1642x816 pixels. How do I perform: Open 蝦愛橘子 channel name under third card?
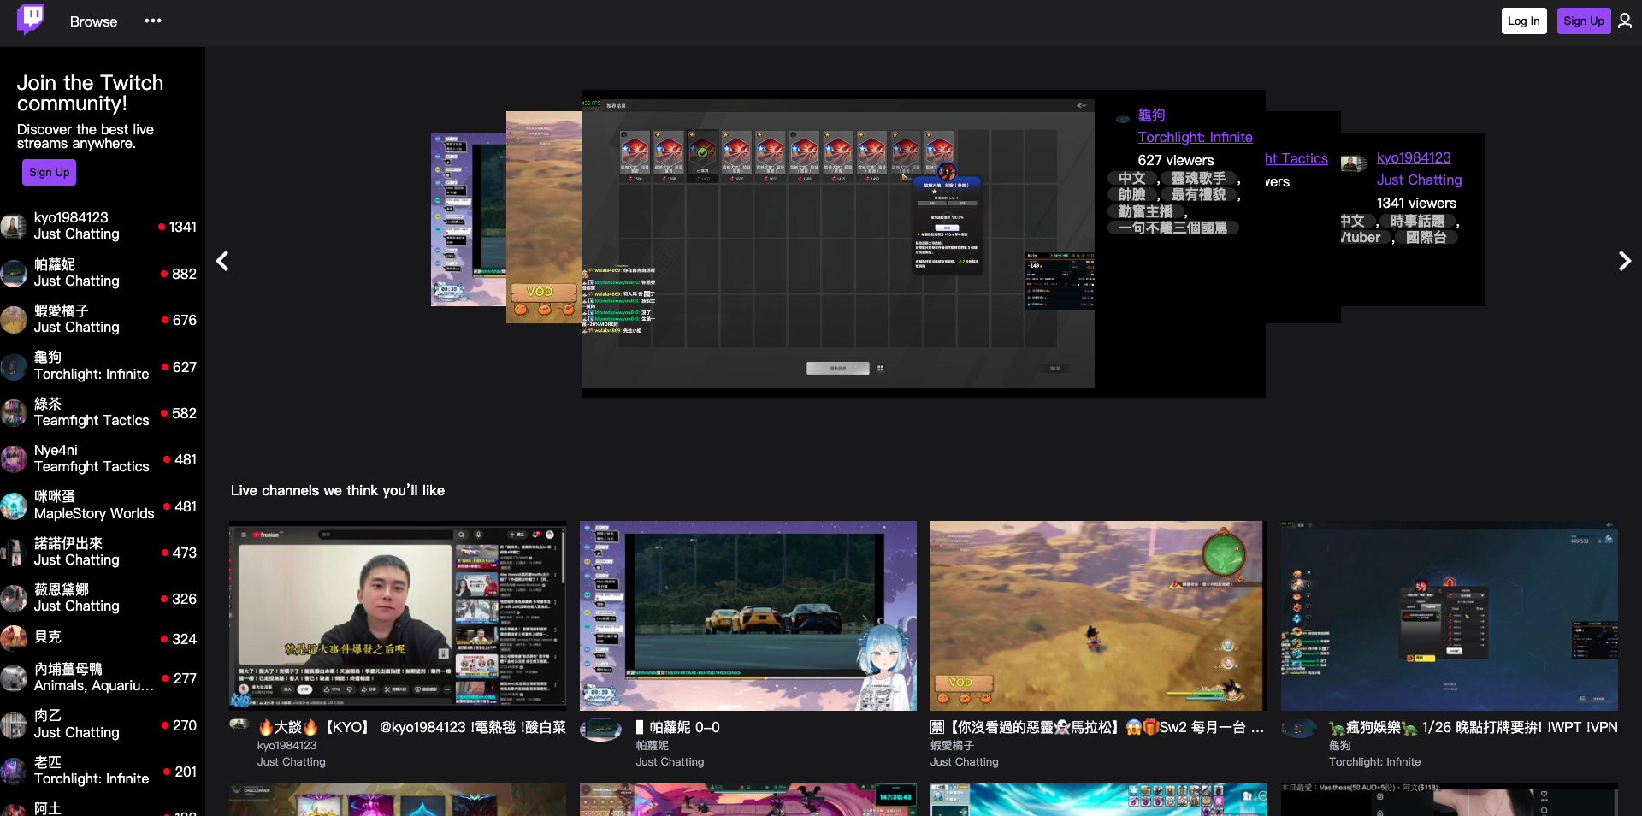952,745
